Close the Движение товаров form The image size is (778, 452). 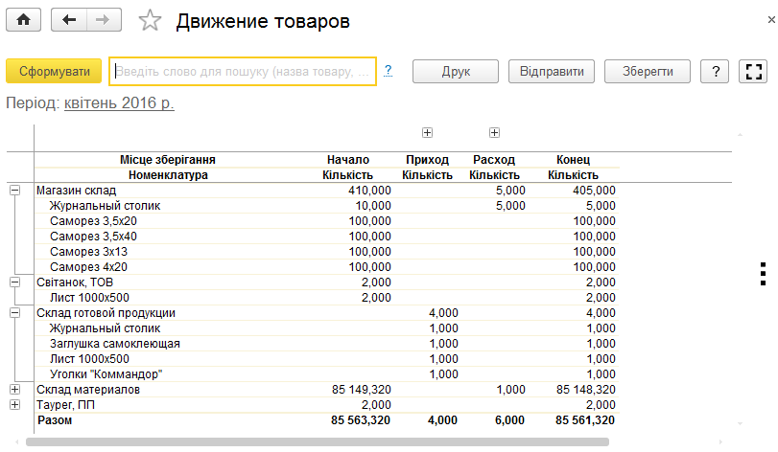(771, 20)
